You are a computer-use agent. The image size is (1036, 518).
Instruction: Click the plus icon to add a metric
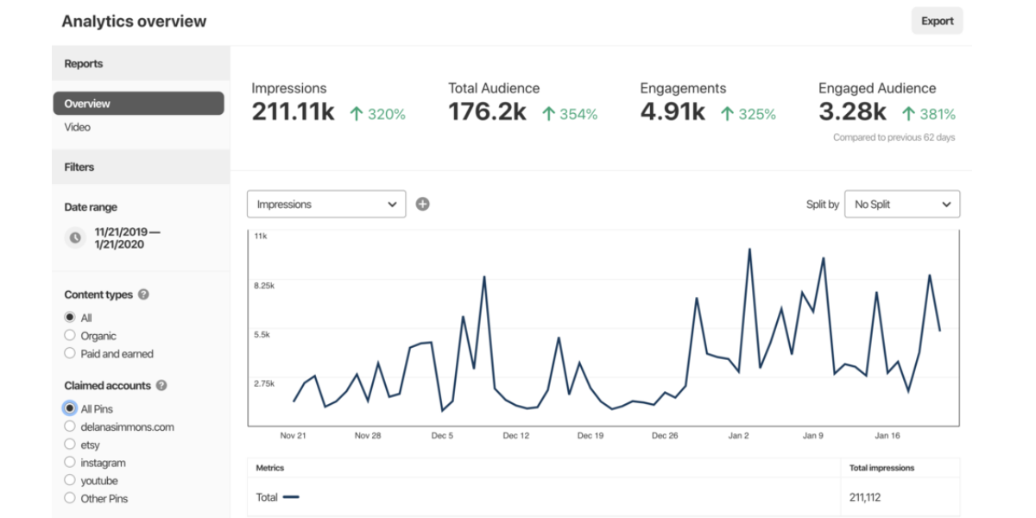tap(422, 205)
